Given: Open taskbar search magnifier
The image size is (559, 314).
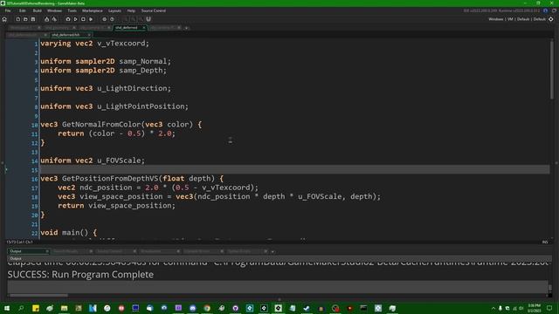Looking at the screenshot, I should (x=21, y=308).
